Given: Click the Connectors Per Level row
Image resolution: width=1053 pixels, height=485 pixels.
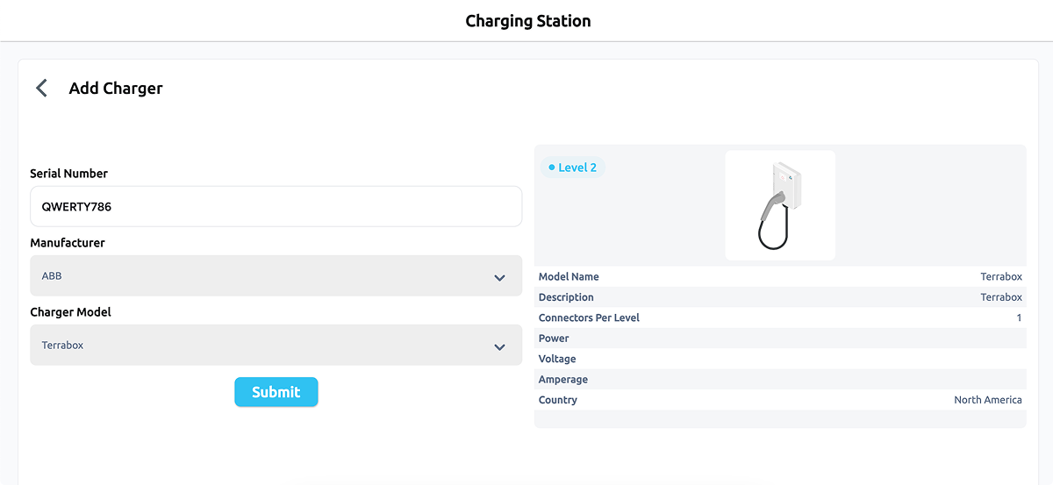Looking at the screenshot, I should pyautogui.click(x=779, y=317).
